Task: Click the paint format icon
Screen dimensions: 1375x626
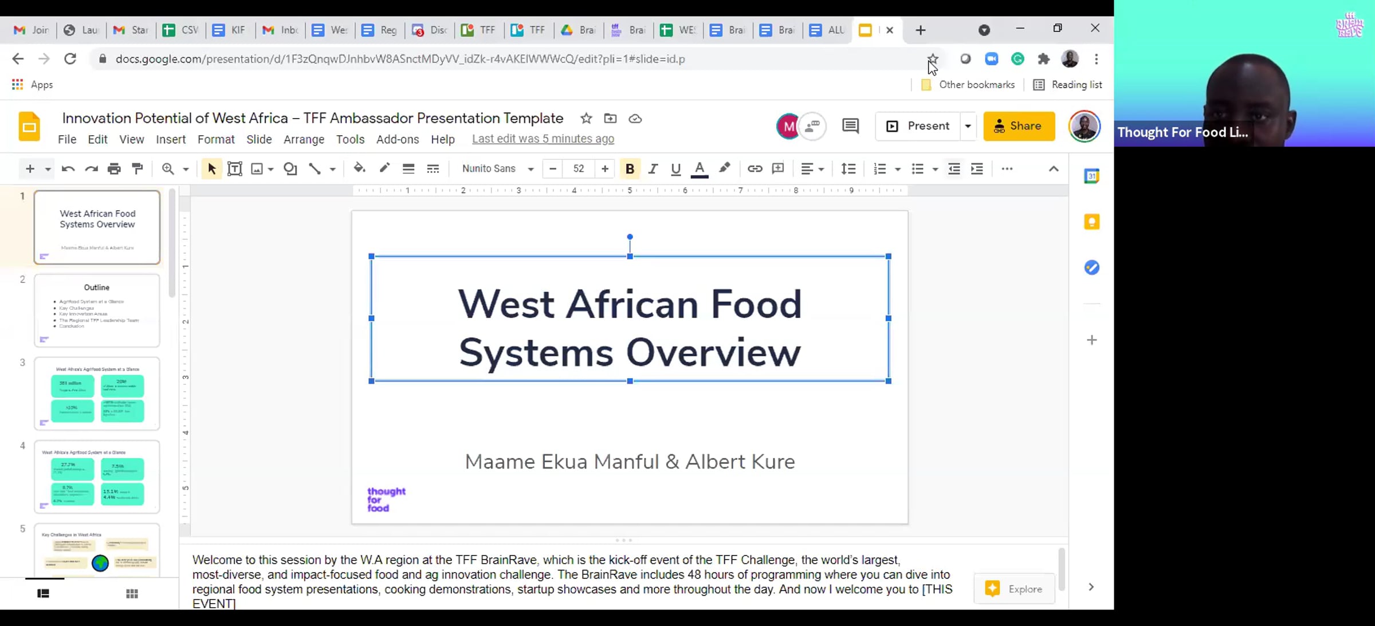Action: coord(137,168)
